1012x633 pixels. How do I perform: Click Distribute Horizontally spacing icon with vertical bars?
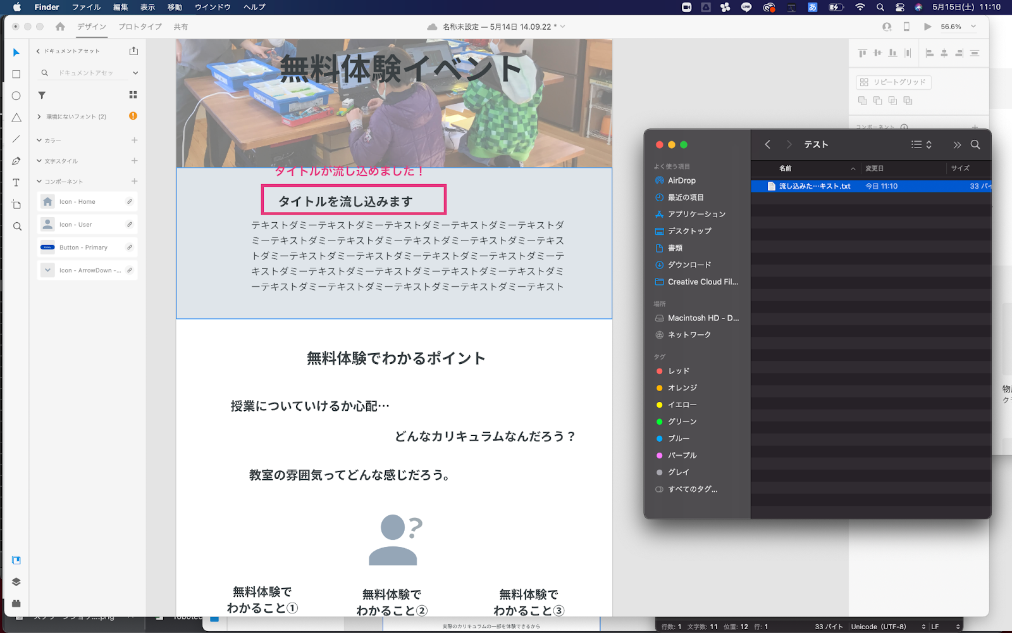point(908,53)
